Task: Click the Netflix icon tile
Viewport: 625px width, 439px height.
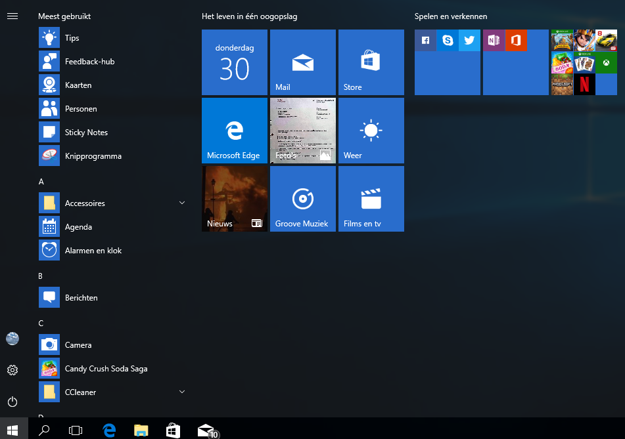Action: tap(584, 84)
